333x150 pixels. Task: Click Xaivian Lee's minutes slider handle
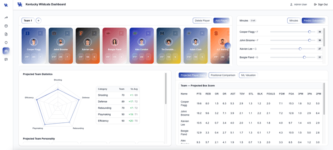pos(300,49)
